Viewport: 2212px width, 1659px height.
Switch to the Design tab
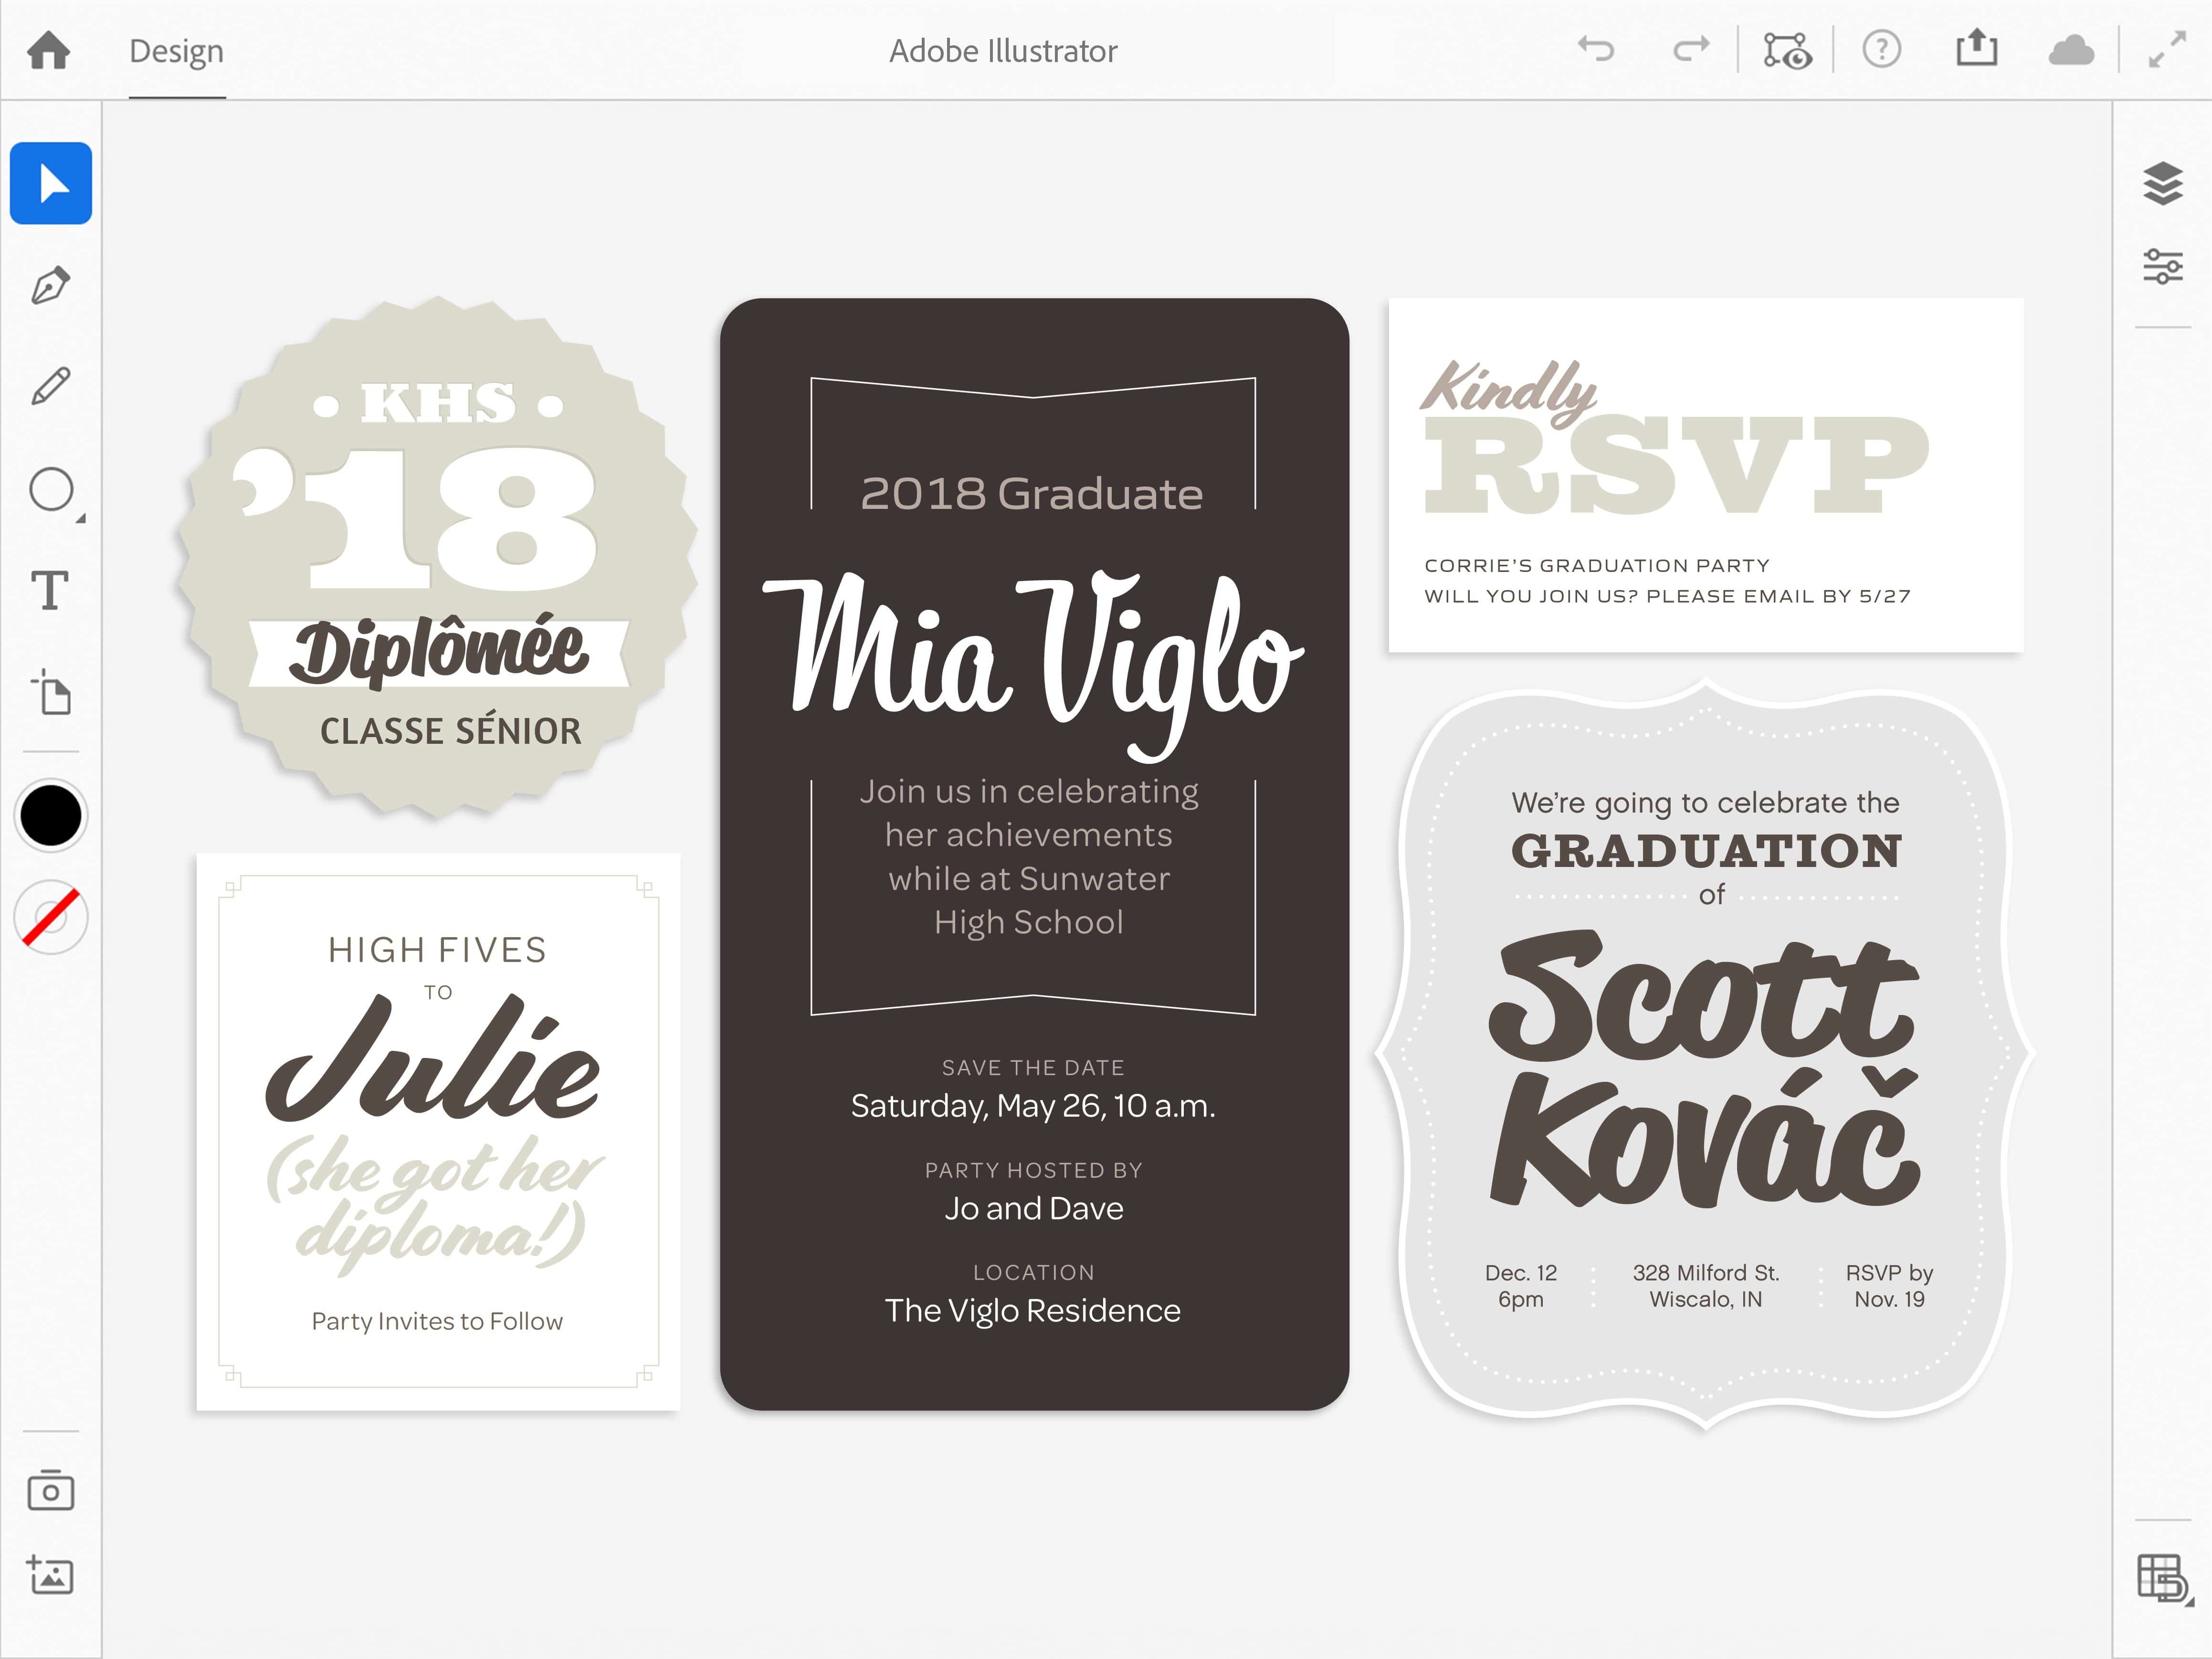(176, 51)
